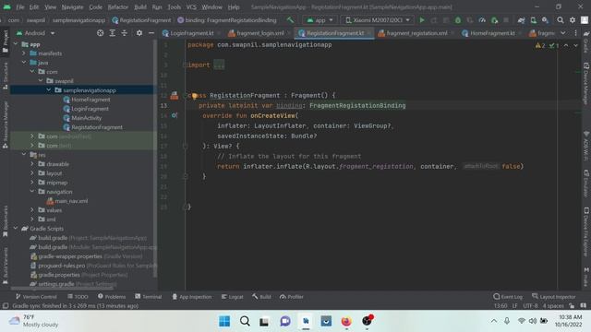Viewport: 591px width, 332px height.
Task: Open the Xiaomi device selector dropdown
Action: [x=378, y=20]
